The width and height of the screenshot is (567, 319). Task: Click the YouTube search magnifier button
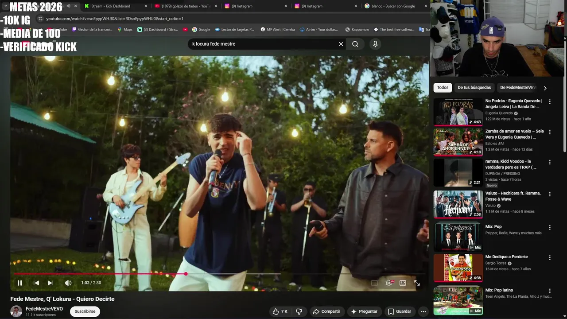click(355, 44)
